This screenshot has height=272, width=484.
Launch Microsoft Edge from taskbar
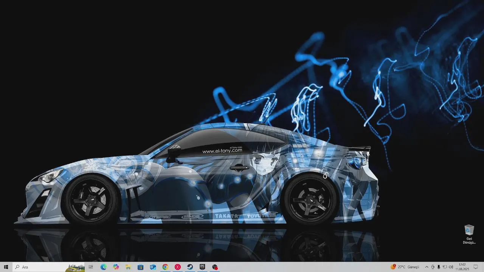coord(104,267)
